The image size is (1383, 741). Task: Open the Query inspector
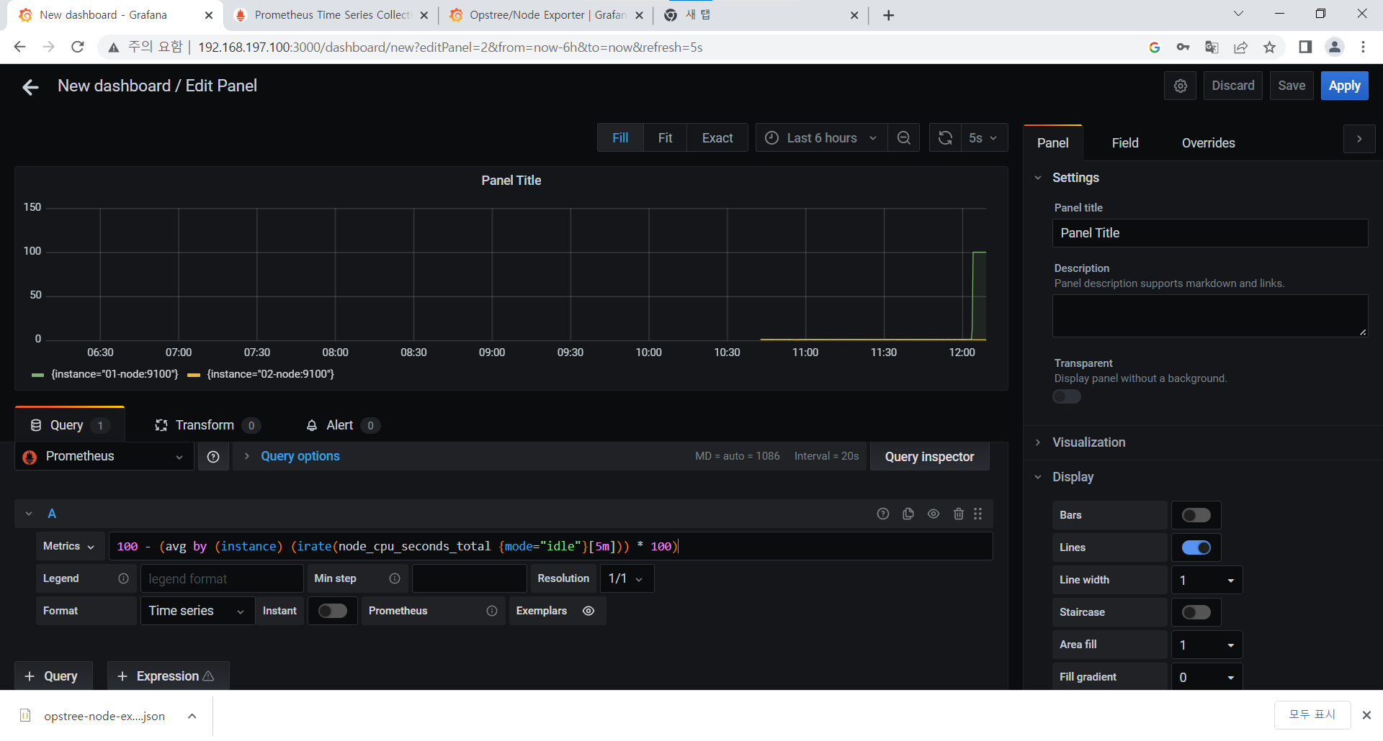pyautogui.click(x=929, y=457)
